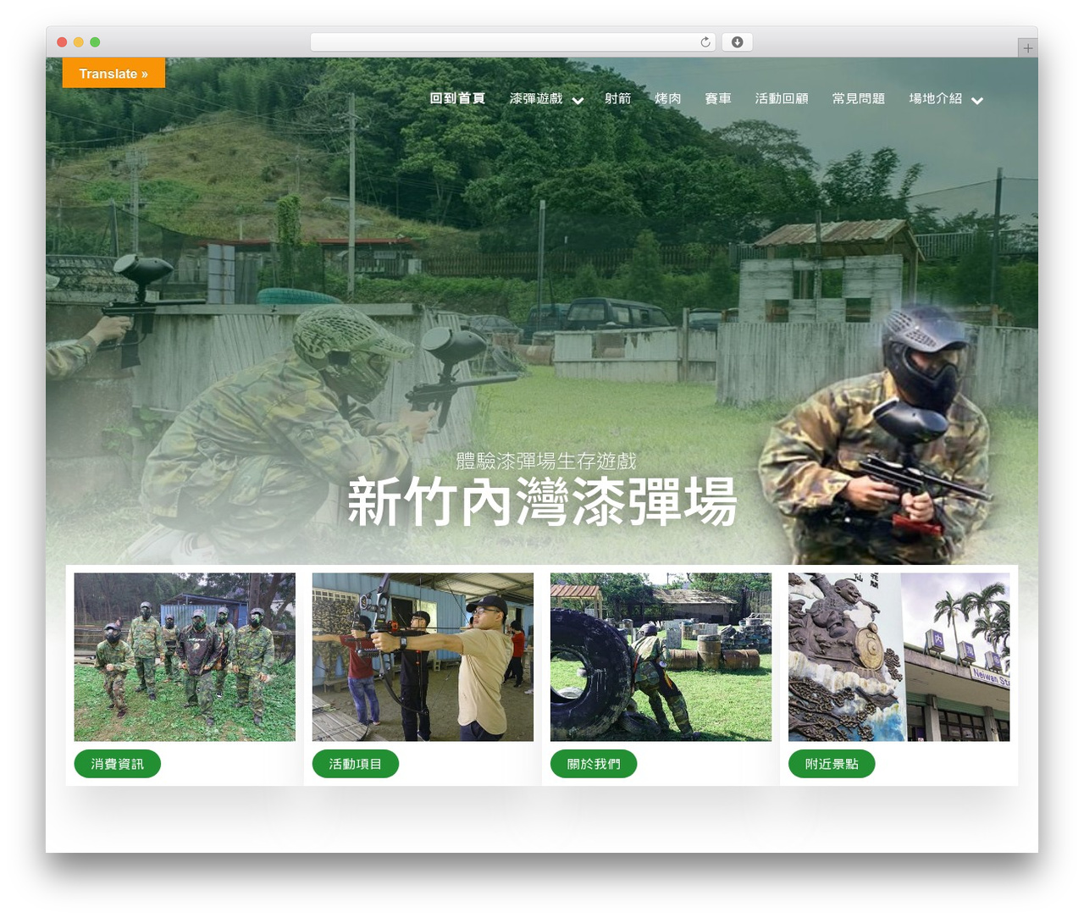Click the browser reload icon
Screen dimensions: 1084x918
(705, 42)
